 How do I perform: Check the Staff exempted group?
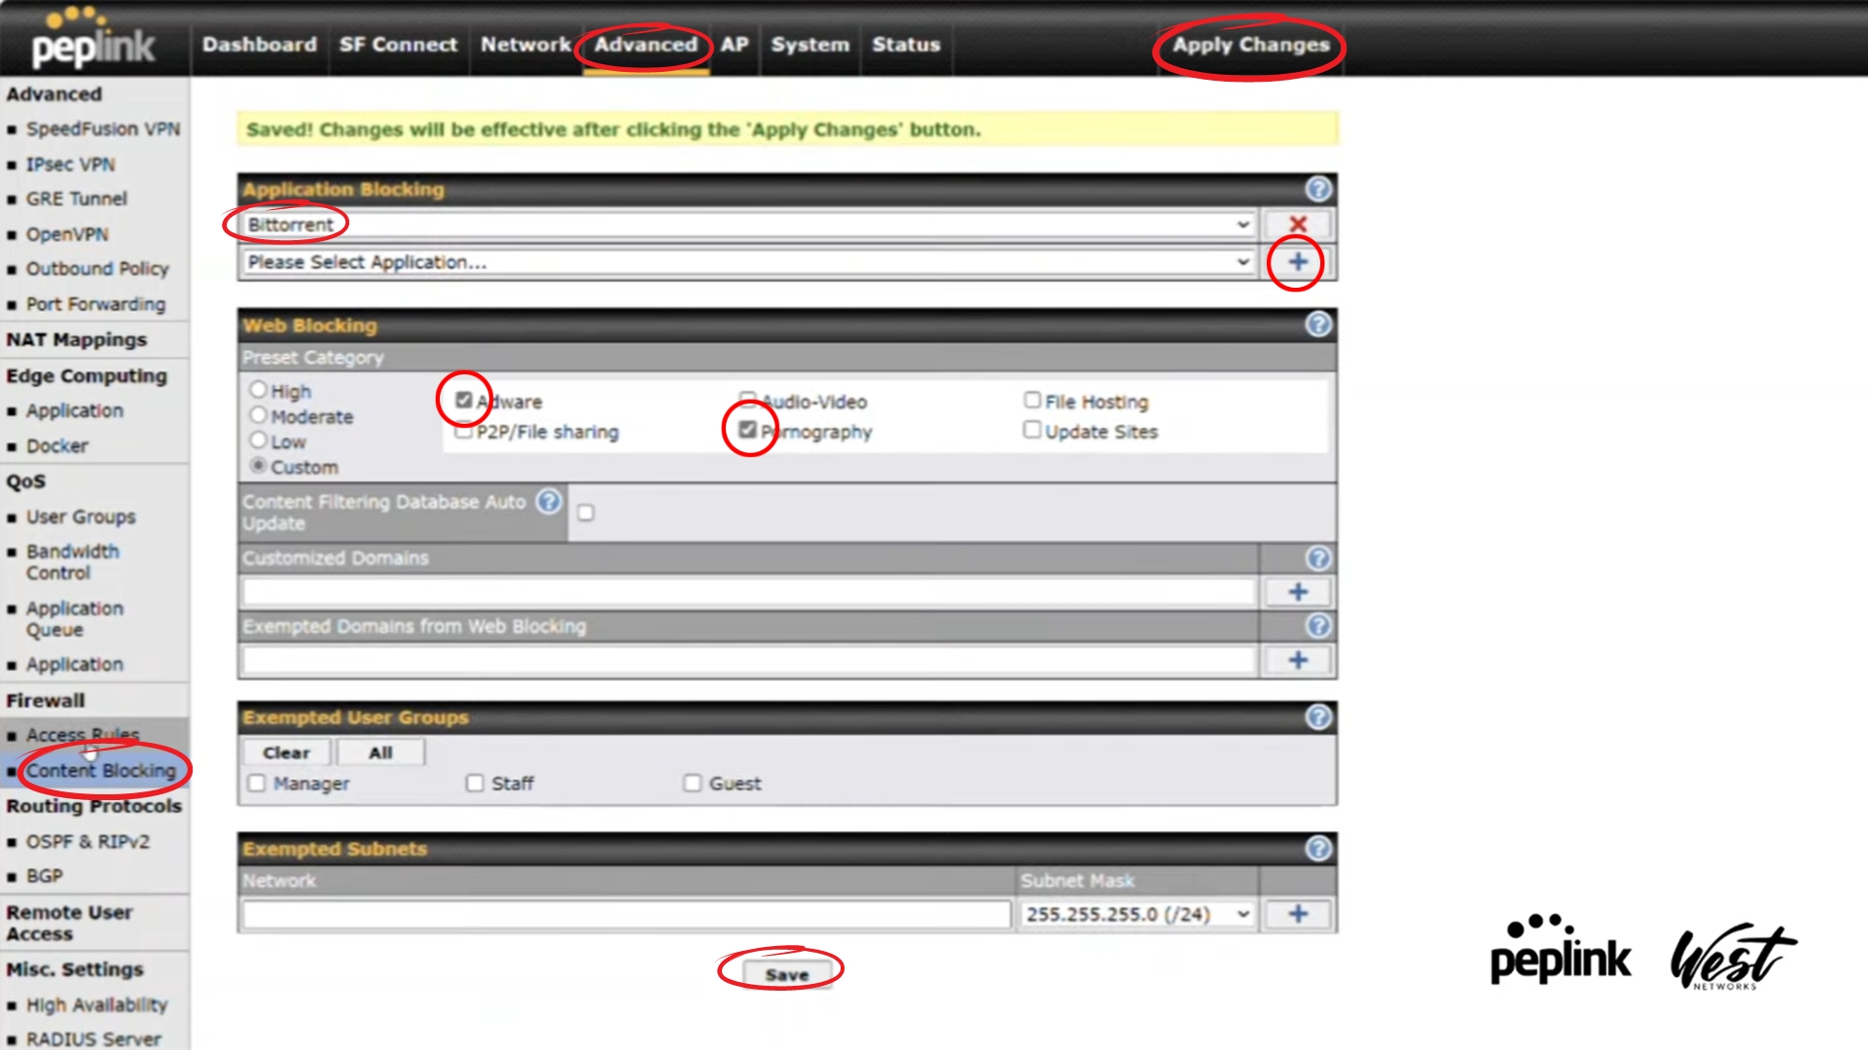(x=475, y=784)
